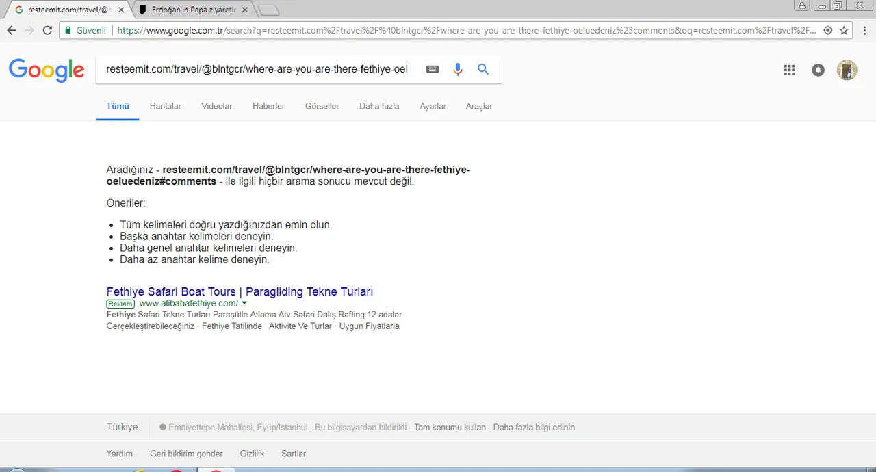Screen dimensions: 876x472
Task: Reload the page with the refresh icon
Action: point(47,30)
